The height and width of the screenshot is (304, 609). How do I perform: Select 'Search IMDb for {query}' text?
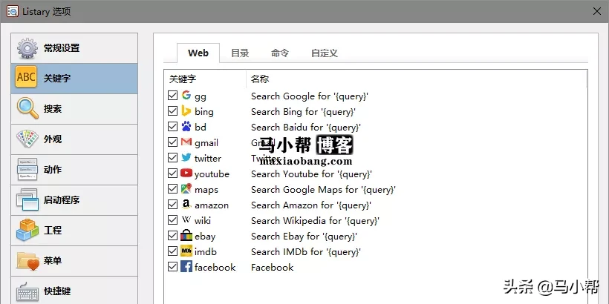(306, 251)
